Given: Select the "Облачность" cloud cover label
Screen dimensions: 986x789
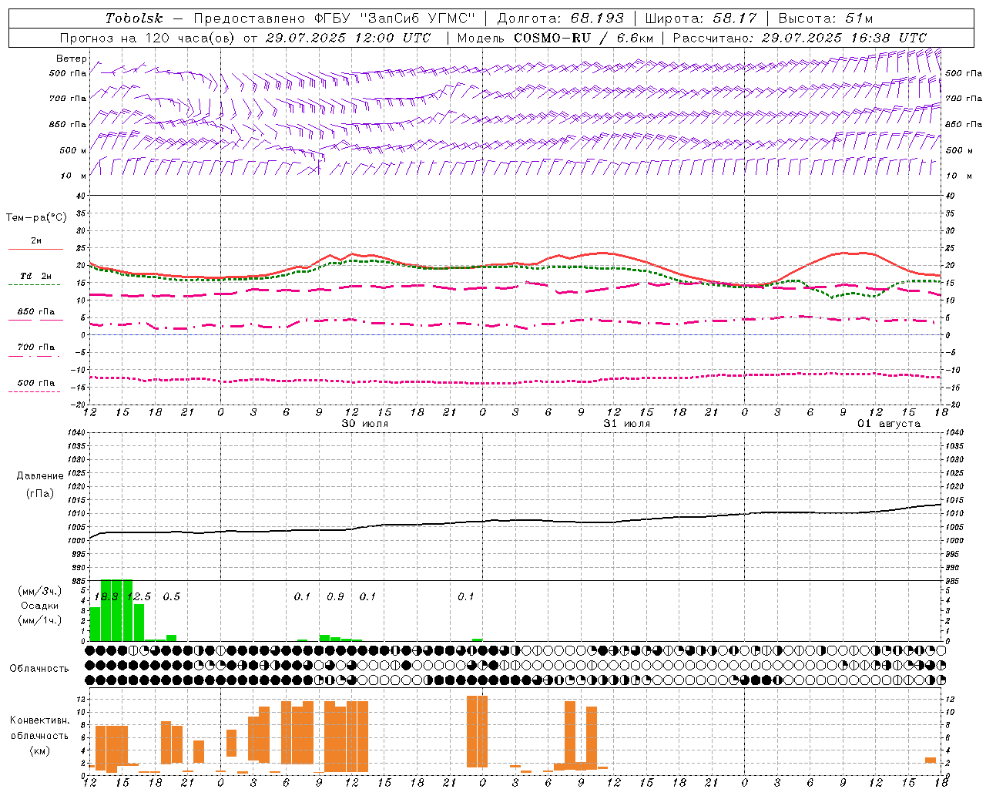Looking at the screenshot, I should 39,668.
